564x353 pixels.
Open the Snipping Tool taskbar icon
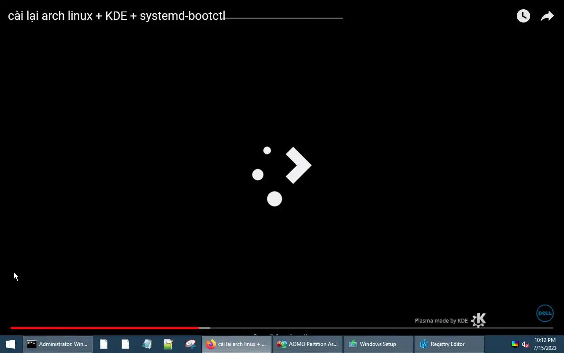coord(190,344)
